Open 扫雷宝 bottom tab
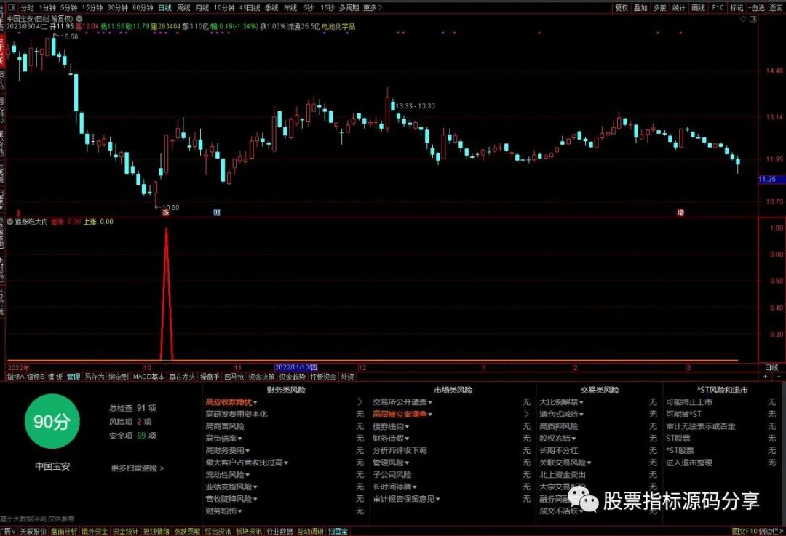 [x=338, y=532]
